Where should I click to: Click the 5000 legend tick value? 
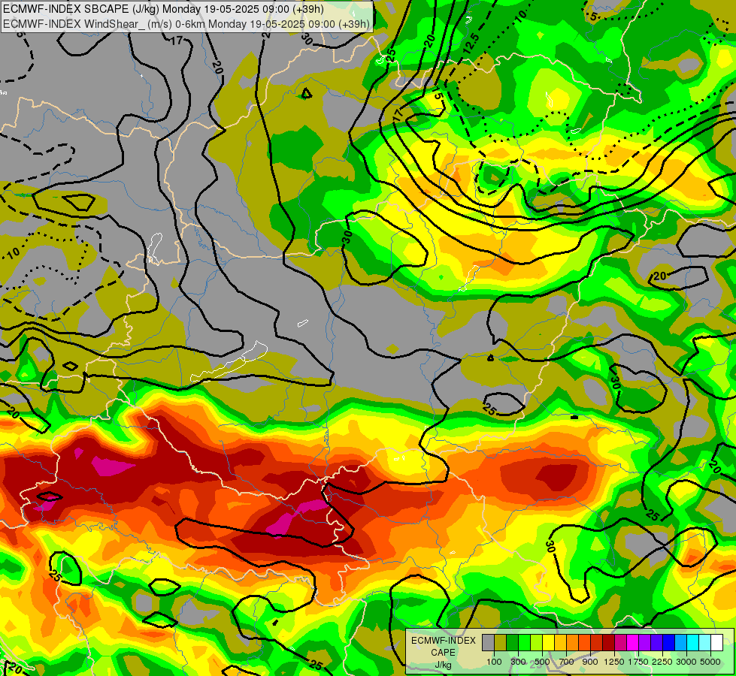coord(710,662)
